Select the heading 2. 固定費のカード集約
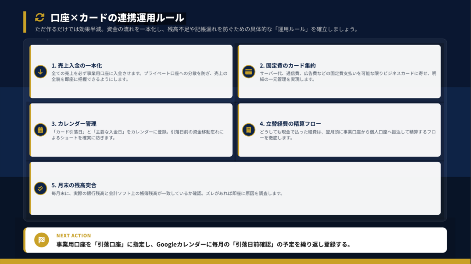 click(287, 65)
